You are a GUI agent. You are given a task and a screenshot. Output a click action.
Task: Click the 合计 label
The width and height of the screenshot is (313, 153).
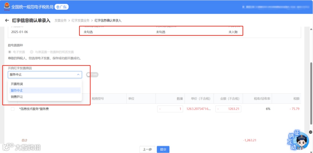coord(25,140)
